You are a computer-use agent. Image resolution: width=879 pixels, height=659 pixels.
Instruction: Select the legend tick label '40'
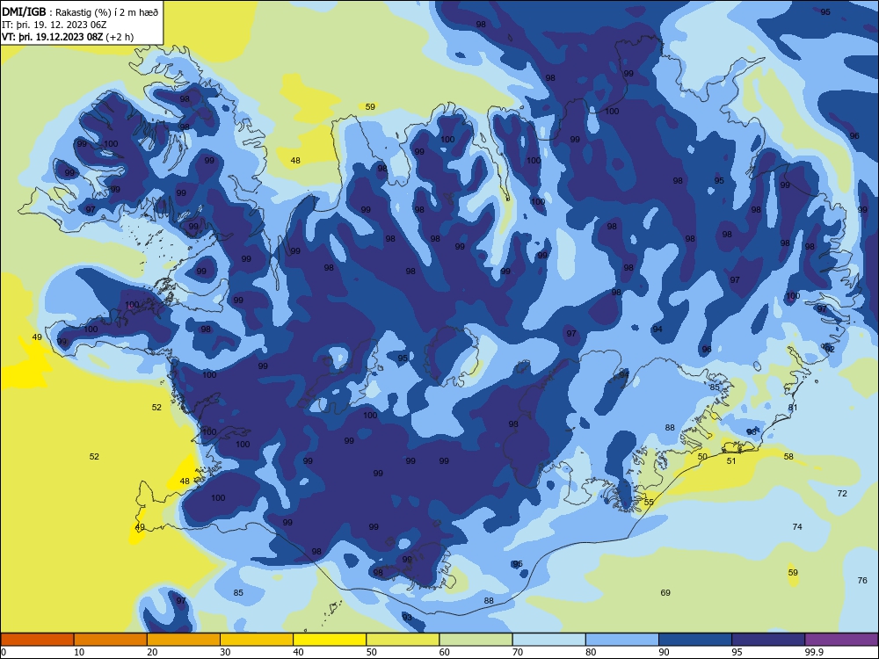pyautogui.click(x=299, y=652)
